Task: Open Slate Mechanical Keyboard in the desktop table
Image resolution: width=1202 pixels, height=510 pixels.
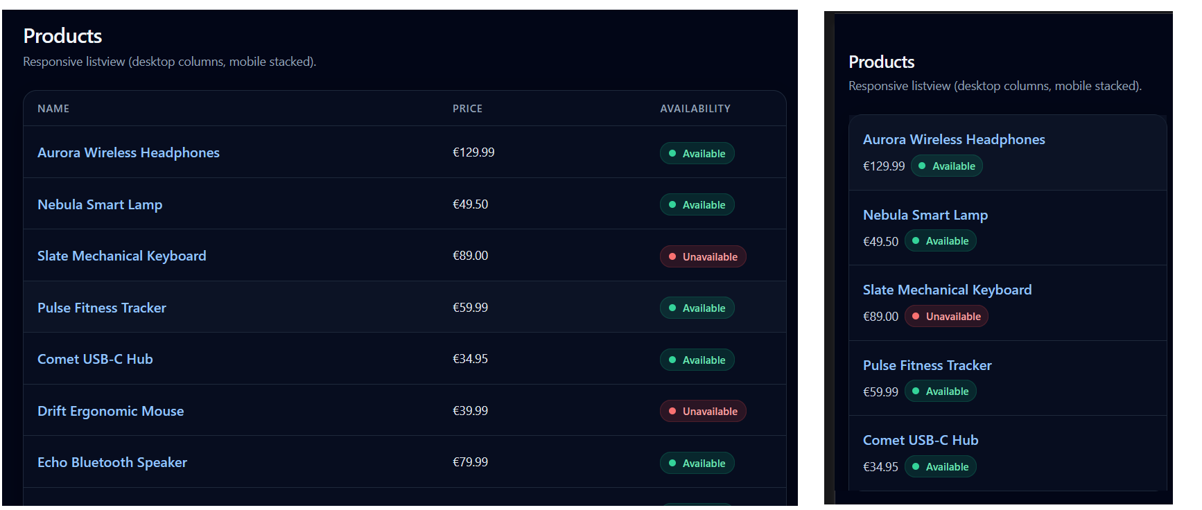Action: 121,256
